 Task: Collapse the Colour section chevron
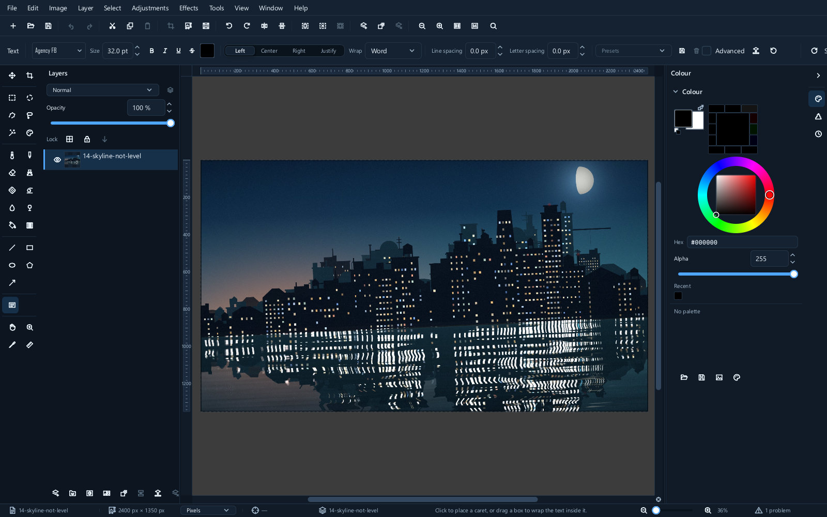(x=676, y=92)
